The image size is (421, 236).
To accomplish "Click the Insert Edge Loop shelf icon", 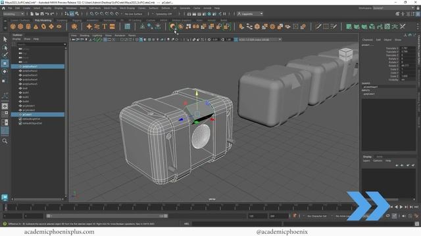I will coord(326,26).
